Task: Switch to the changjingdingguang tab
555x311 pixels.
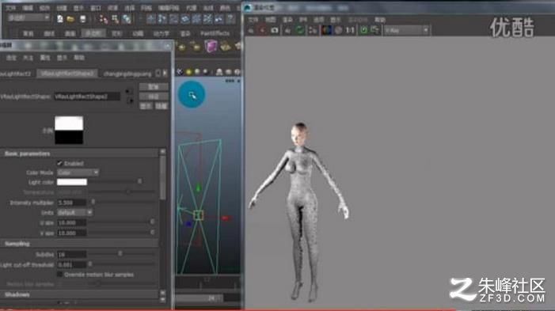Action: click(127, 74)
